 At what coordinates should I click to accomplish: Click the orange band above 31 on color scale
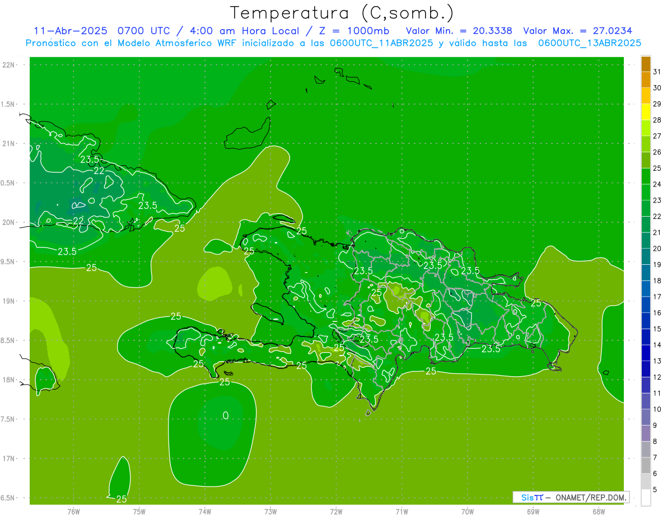[x=646, y=64]
